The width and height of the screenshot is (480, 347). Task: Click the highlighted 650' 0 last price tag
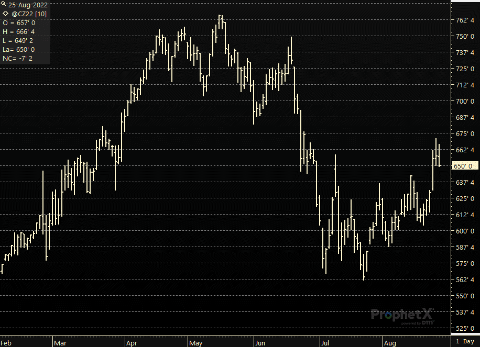click(x=465, y=166)
